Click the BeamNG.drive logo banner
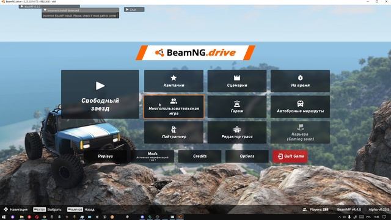This screenshot has width=391, height=220. pyautogui.click(x=195, y=53)
